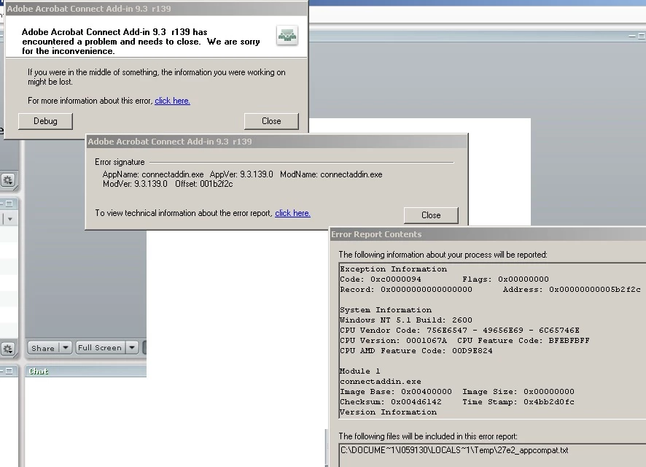Select the appcompat.txt file path in report
The image size is (646, 467).
[454, 450]
